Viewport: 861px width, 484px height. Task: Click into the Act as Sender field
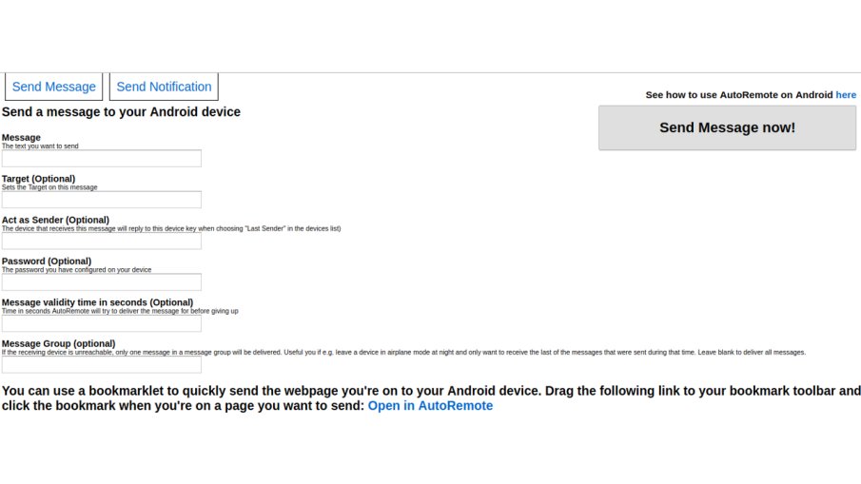coord(102,241)
